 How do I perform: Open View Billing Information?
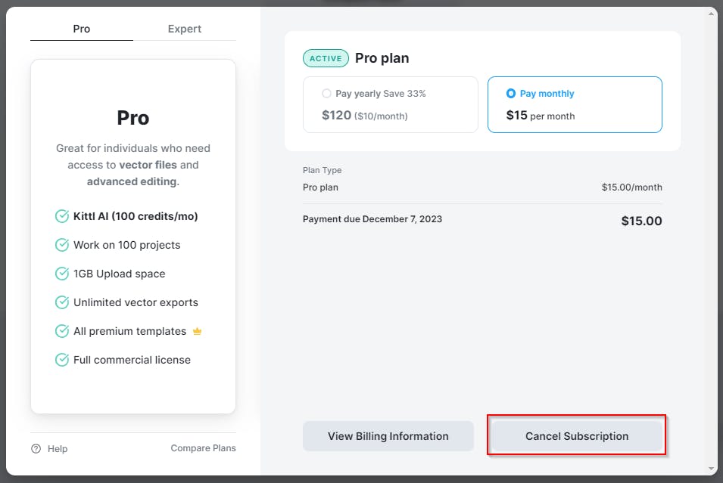pos(388,436)
